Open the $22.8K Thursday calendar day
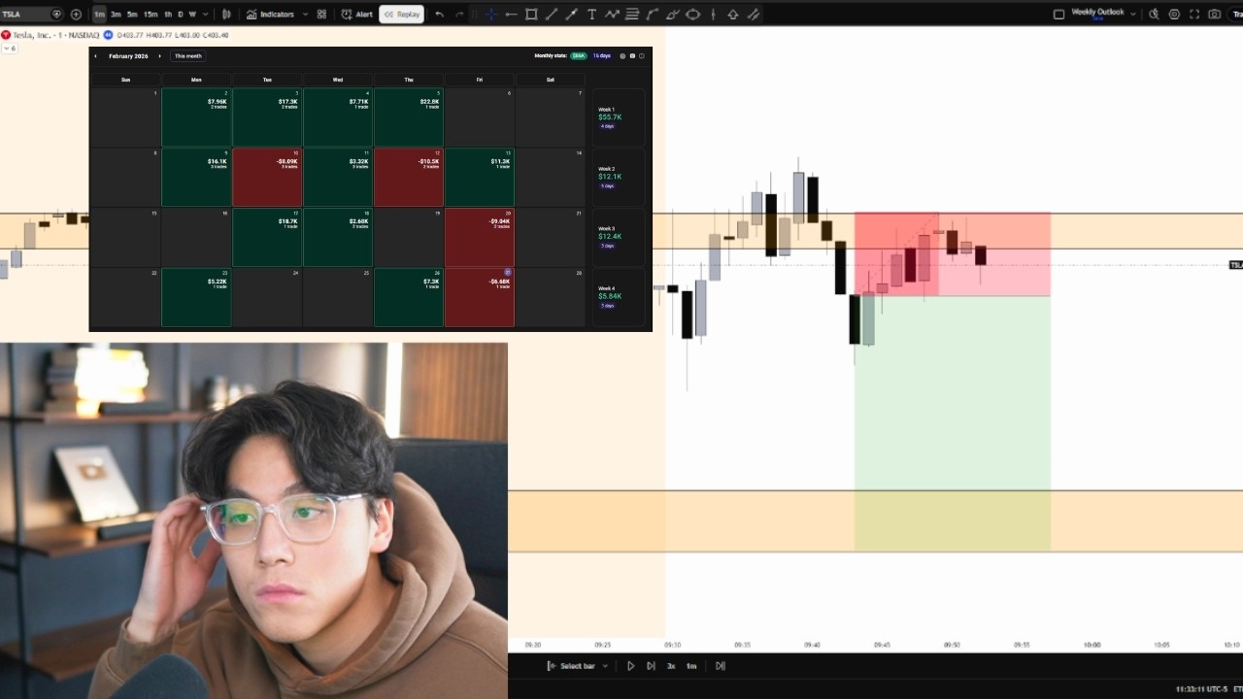 [x=409, y=117]
